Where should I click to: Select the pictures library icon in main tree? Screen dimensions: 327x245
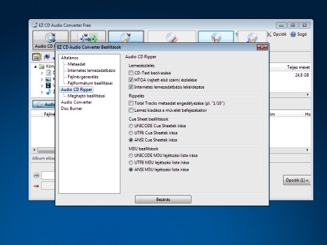pos(48,79)
